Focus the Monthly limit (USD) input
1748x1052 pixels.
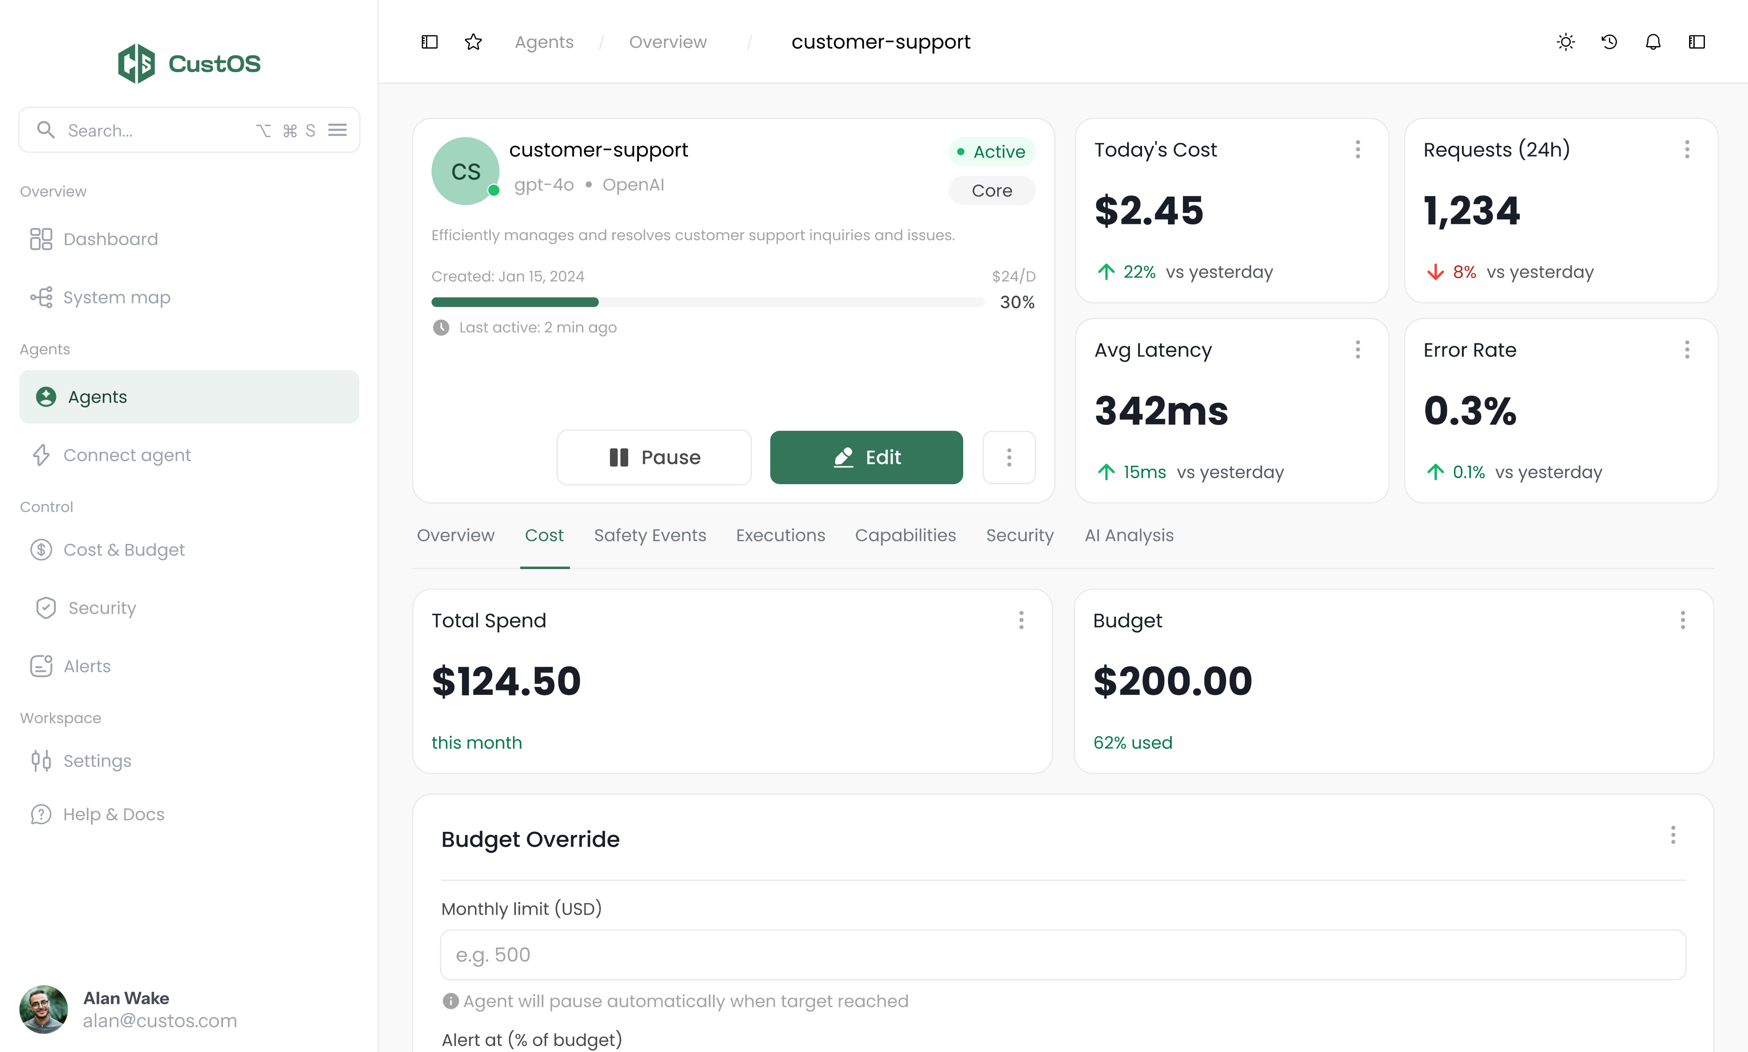[1063, 955]
